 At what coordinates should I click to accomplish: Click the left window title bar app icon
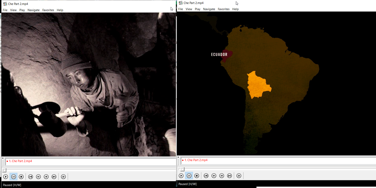5,4
